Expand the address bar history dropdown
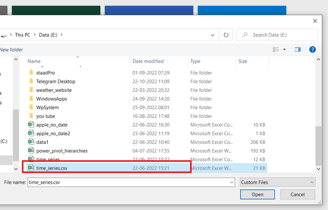 [213, 35]
